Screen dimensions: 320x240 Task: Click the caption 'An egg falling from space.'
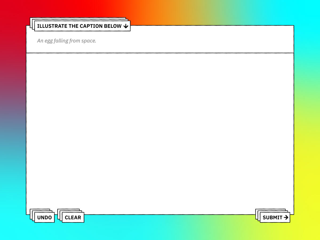click(67, 41)
